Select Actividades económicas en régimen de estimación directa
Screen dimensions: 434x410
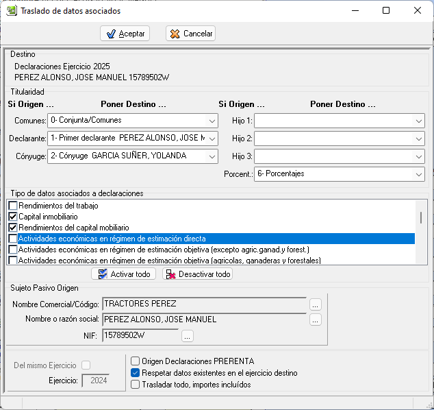click(112, 239)
